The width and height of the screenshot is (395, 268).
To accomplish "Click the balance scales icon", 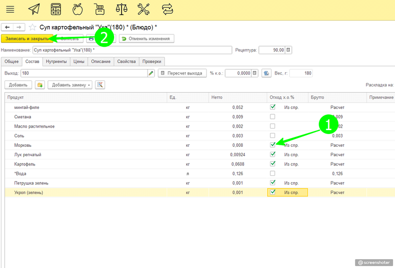I will coord(120,9).
